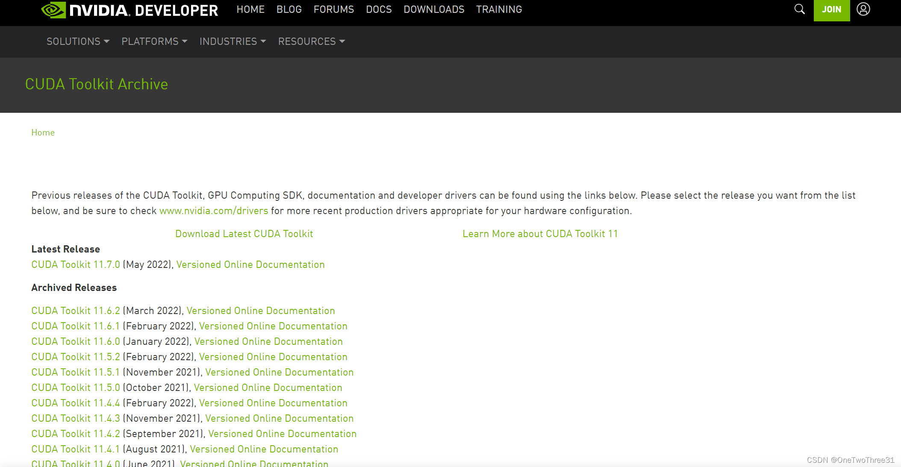Select DOWNLOADS in the top navigation
This screenshot has height=467, width=901.
click(433, 9)
